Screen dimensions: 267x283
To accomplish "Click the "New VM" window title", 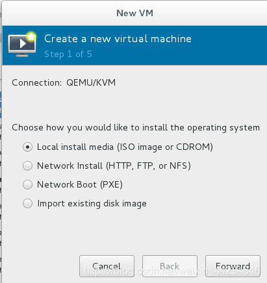I will [x=134, y=13].
